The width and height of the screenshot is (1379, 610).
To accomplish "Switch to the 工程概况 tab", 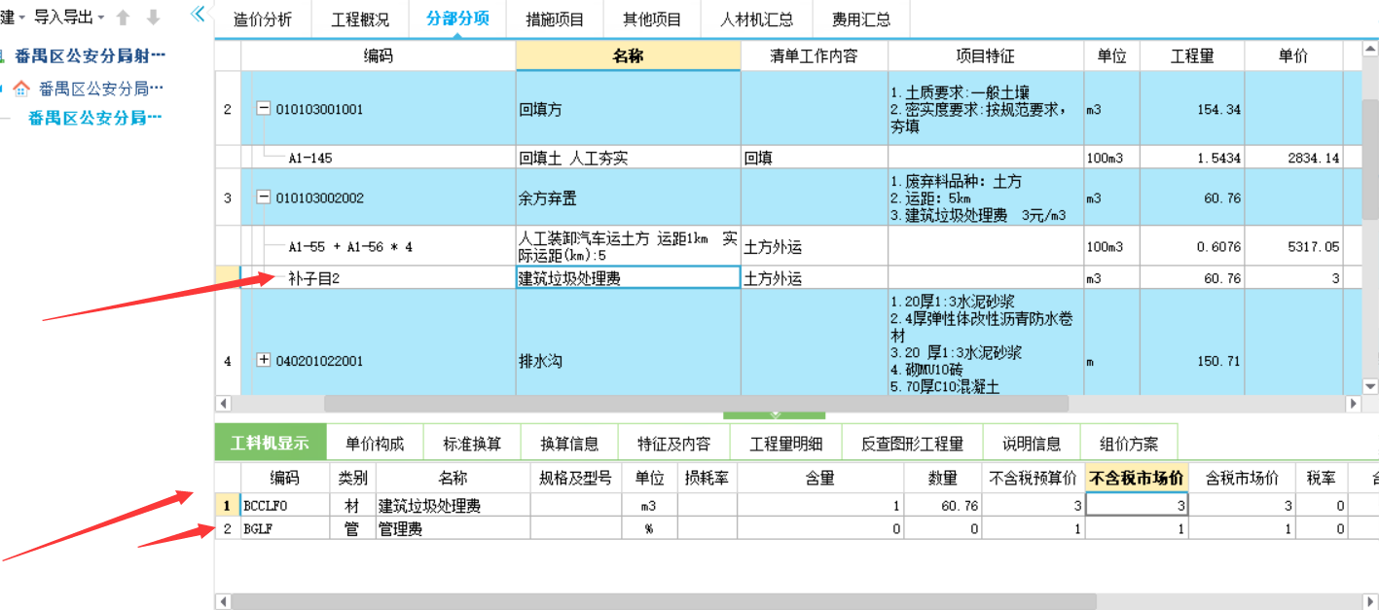I will click(359, 19).
